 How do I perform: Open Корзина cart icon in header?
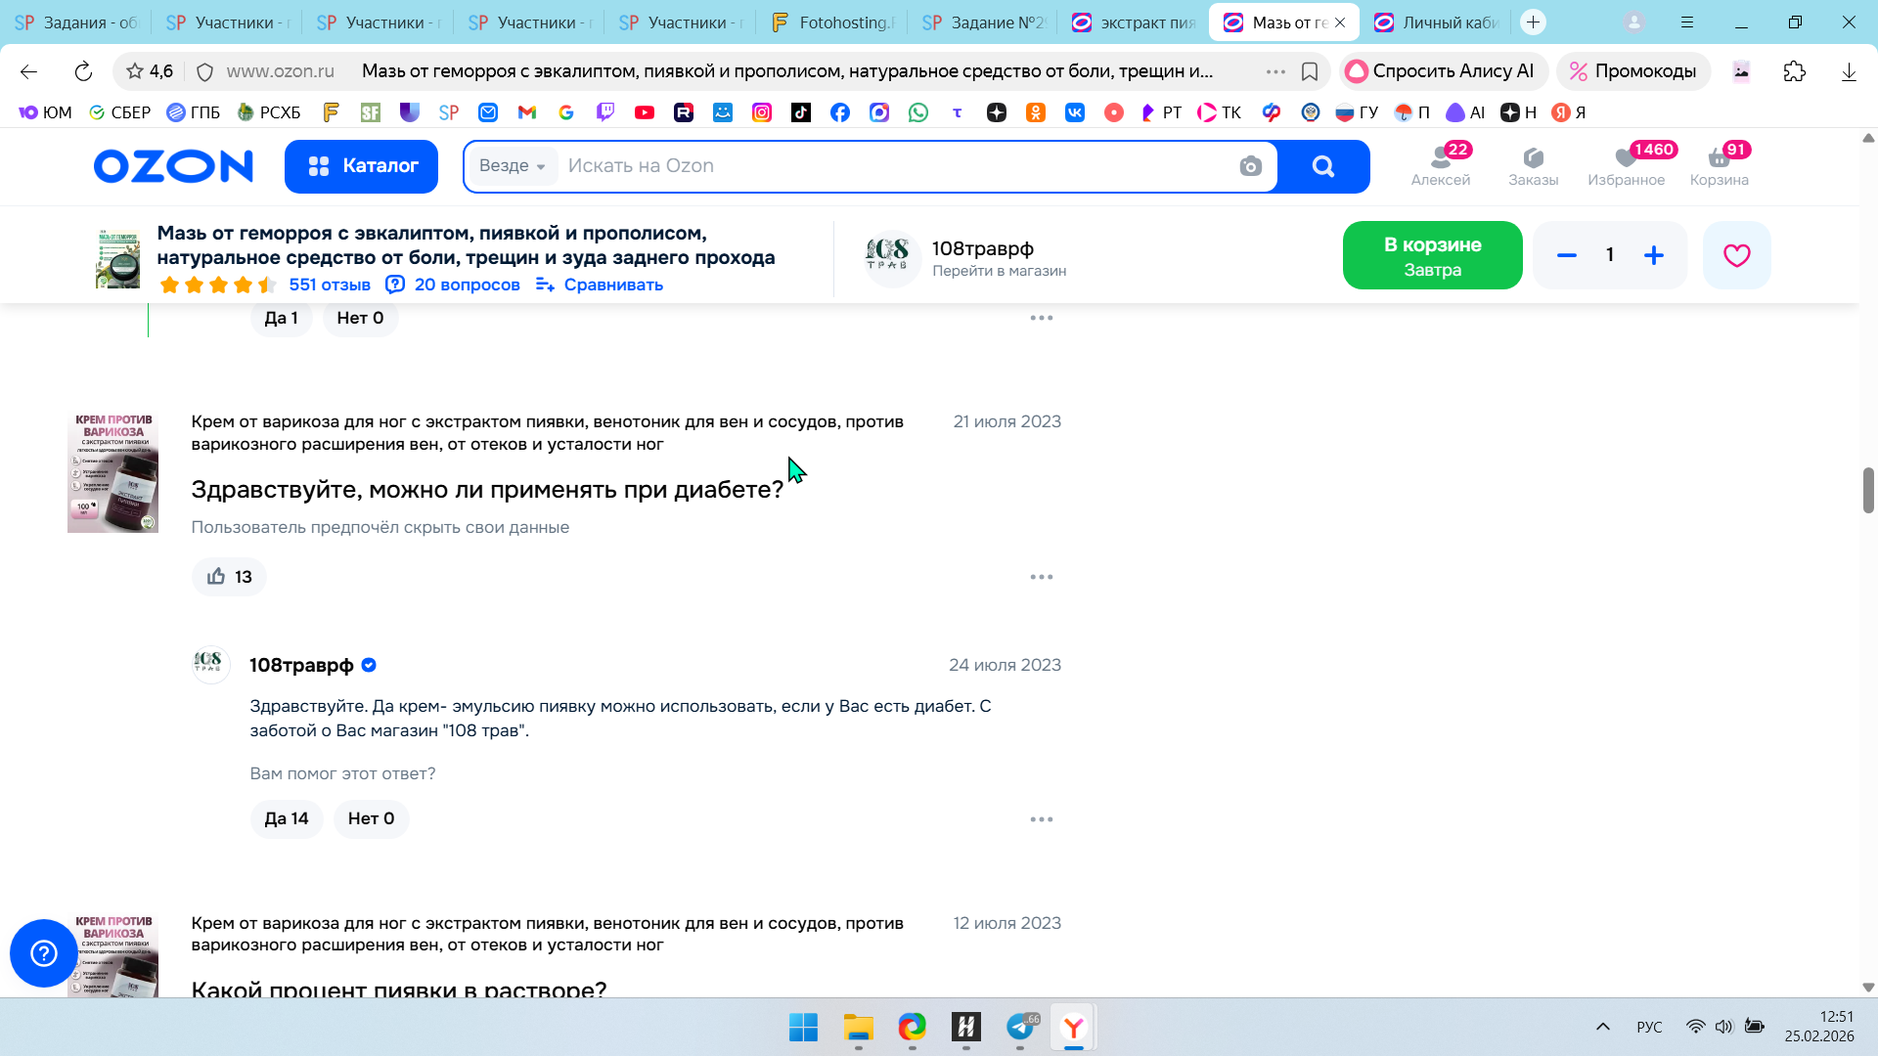coord(1719,166)
